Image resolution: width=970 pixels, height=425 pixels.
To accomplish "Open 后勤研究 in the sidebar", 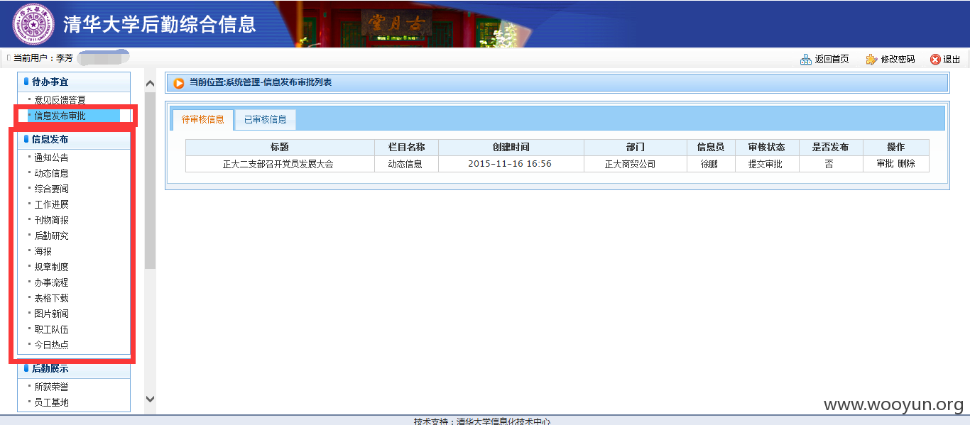I will coord(52,236).
